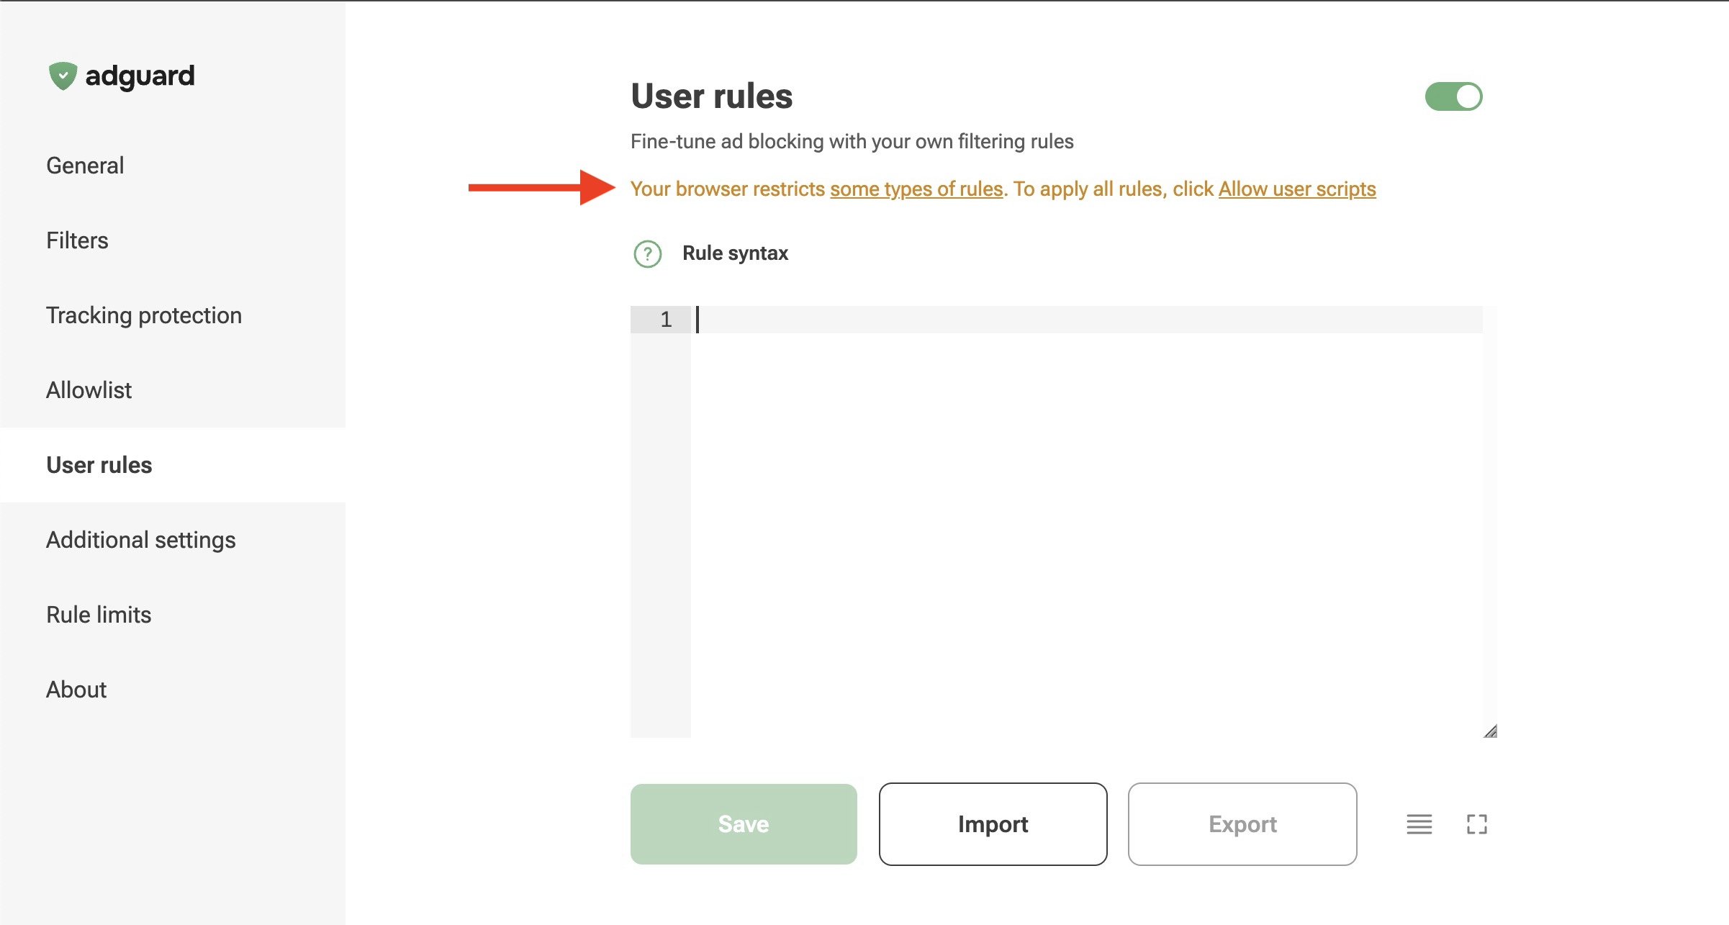Go to the About page
Viewport: 1729px width, 925px height.
[76, 690]
